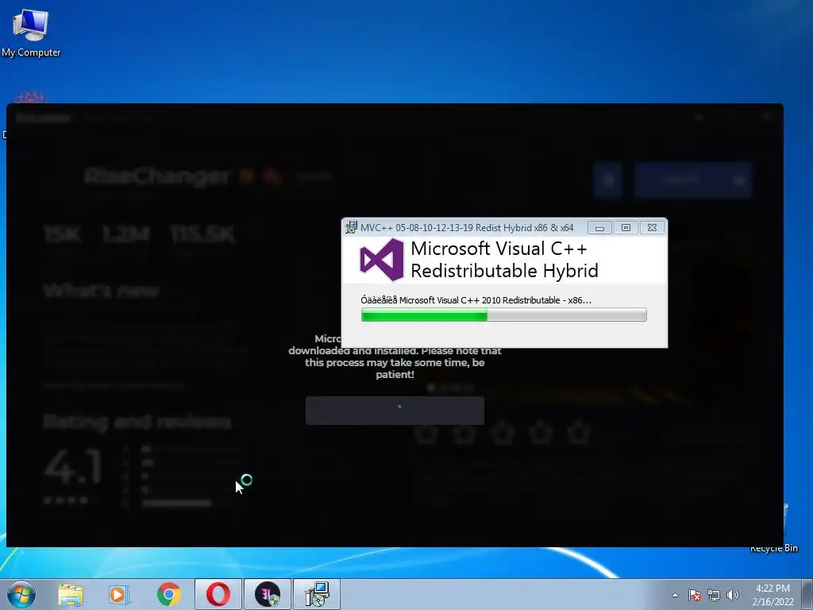Open the clock showing 4:22 PM
This screenshot has width=813, height=610.
pos(773,595)
